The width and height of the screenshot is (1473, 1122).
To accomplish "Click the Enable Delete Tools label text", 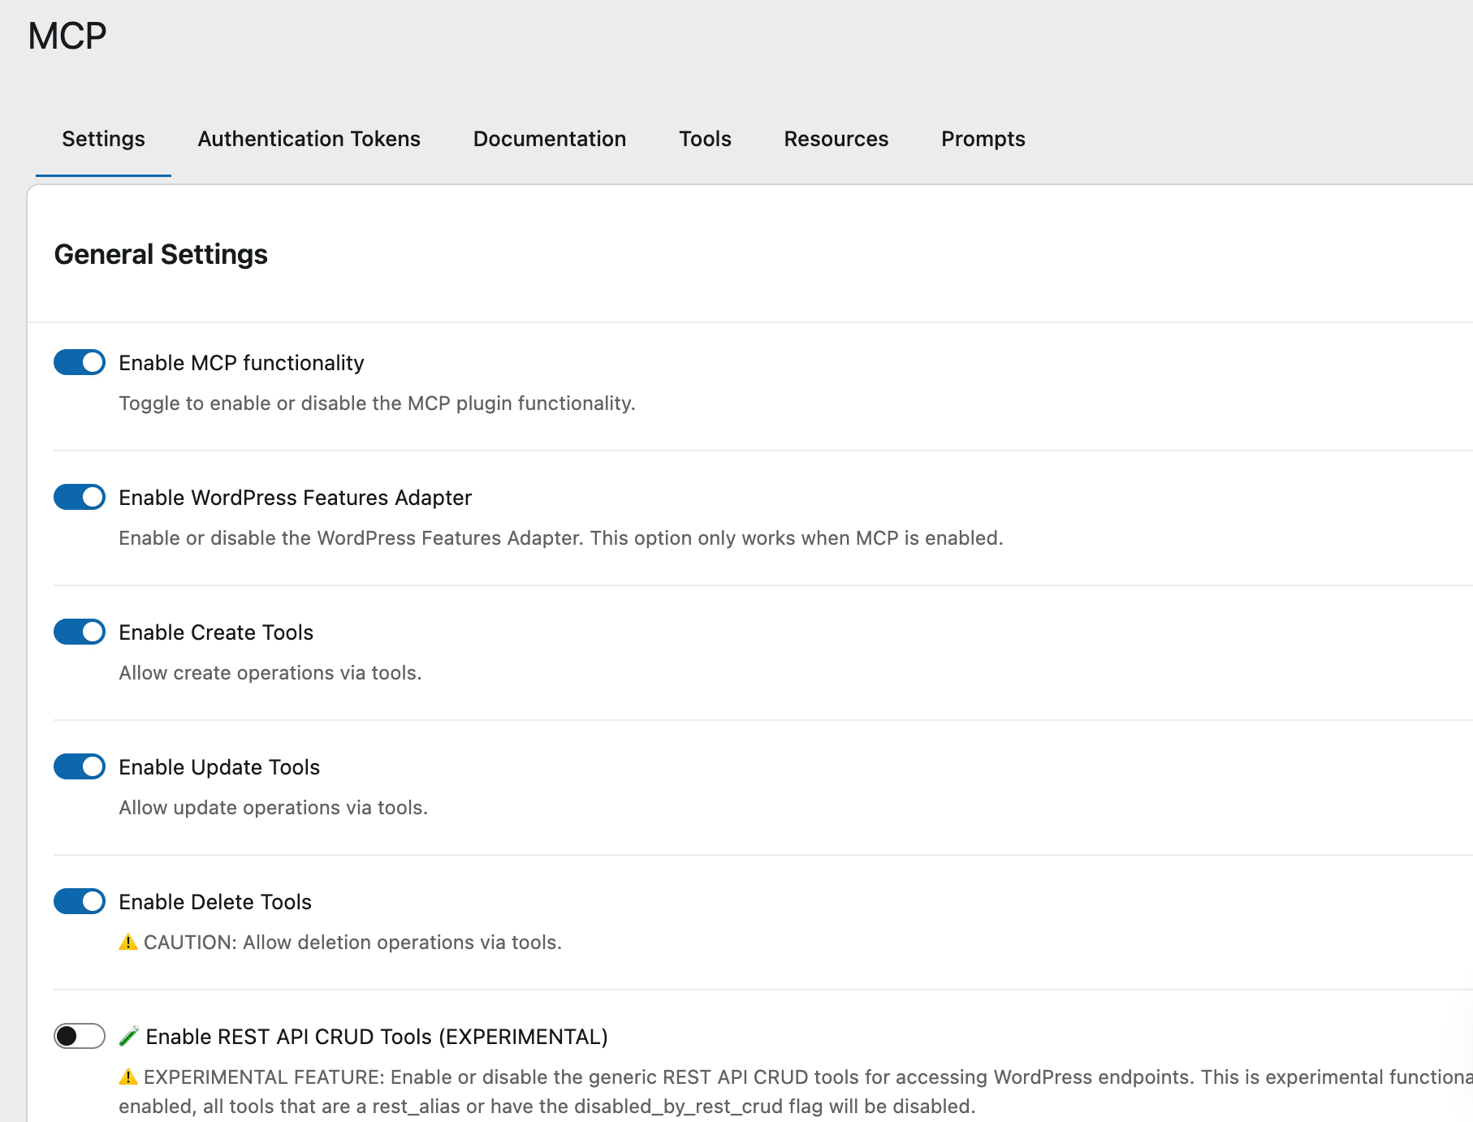I will click(214, 901).
